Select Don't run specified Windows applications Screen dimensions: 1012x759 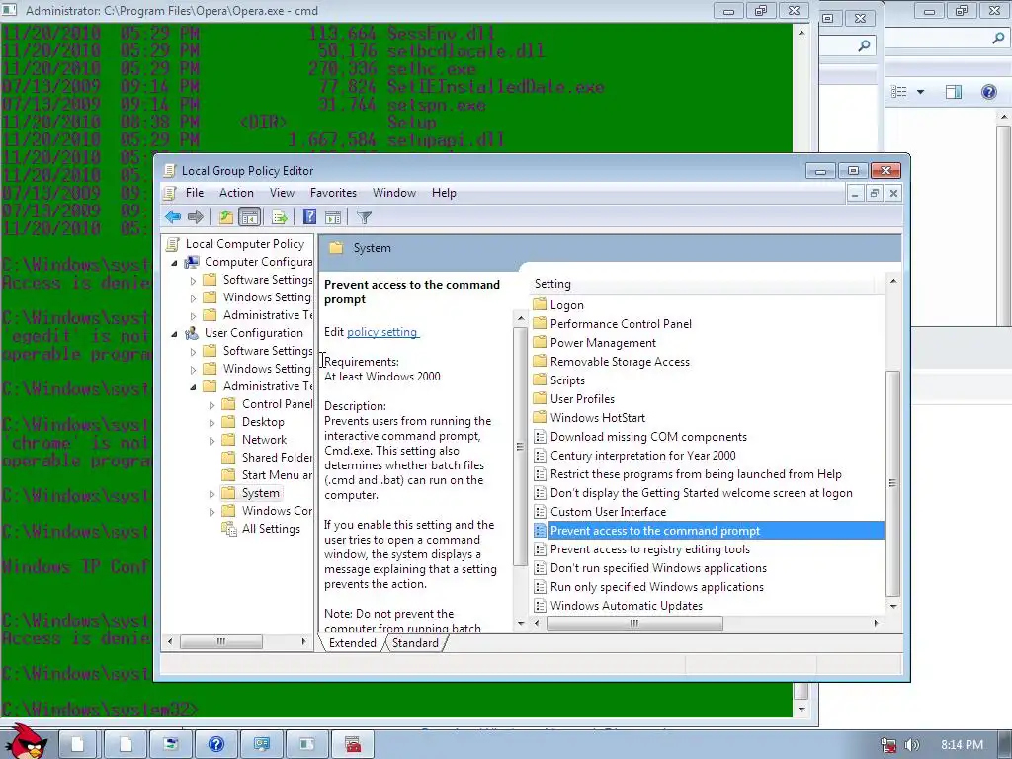658,568
